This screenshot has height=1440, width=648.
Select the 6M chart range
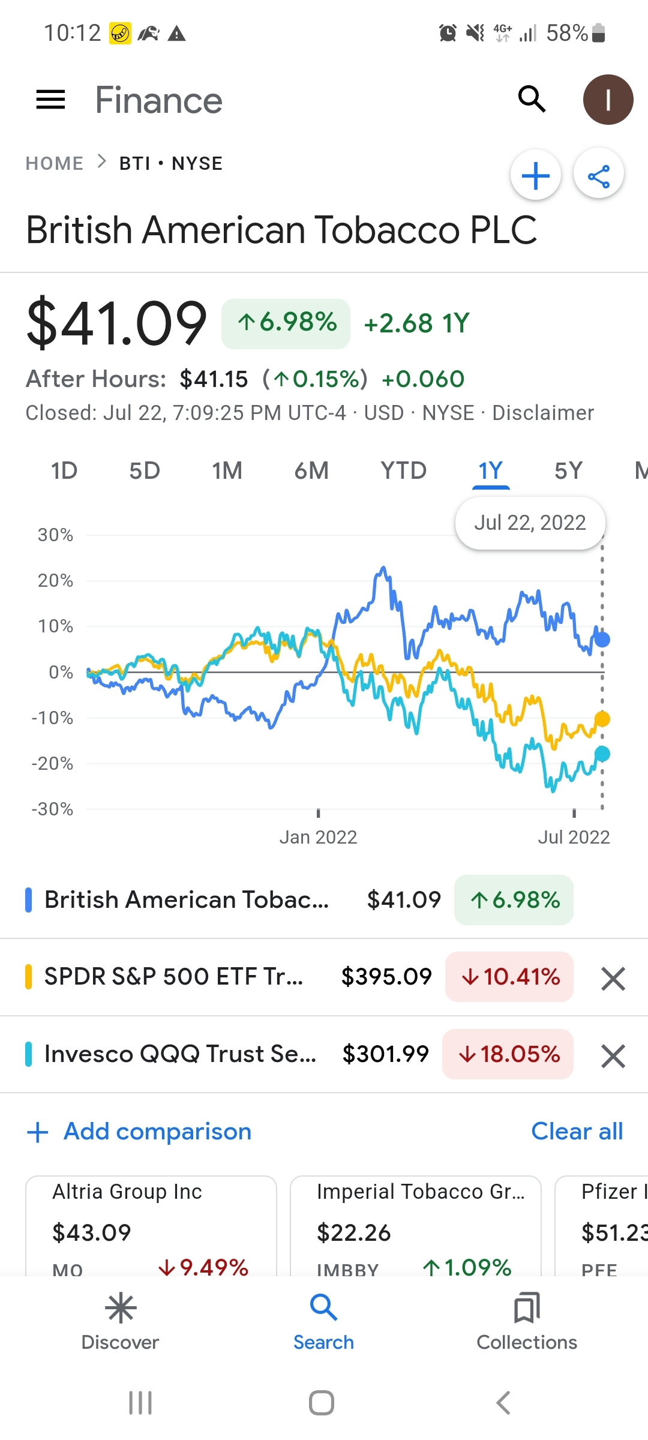pyautogui.click(x=311, y=471)
